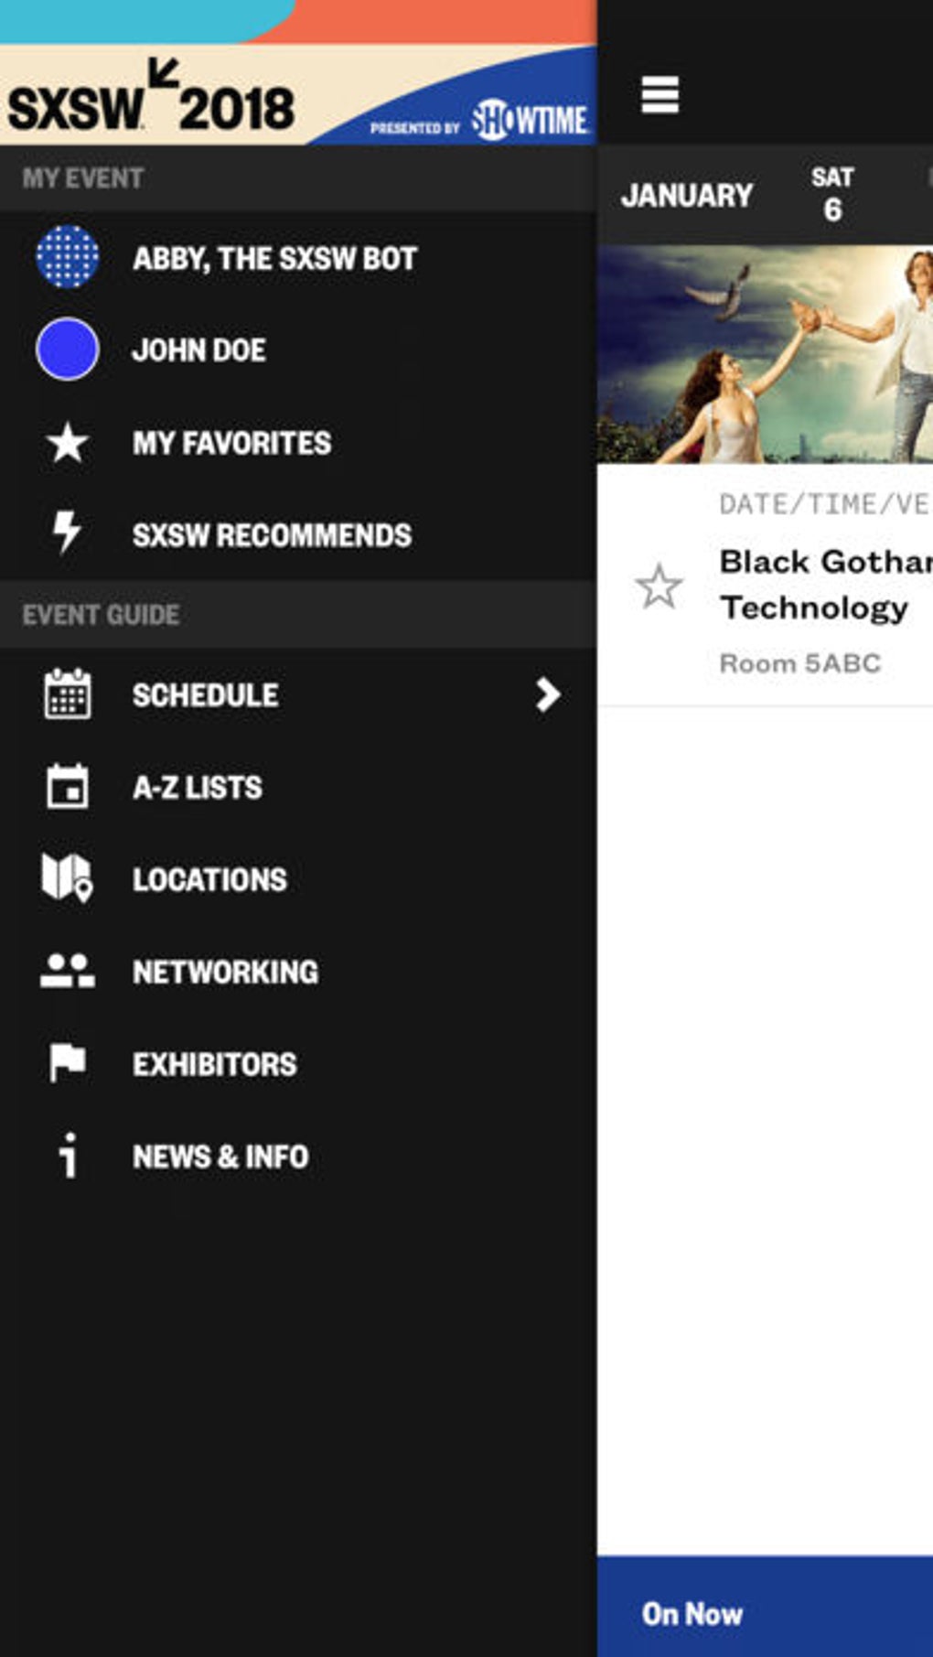
Task: Click John Doe's blue avatar circle
Action: pos(67,350)
